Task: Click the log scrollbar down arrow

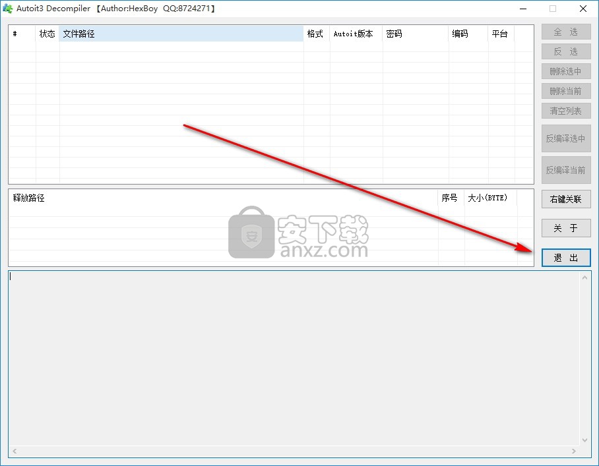Action: pos(584,440)
